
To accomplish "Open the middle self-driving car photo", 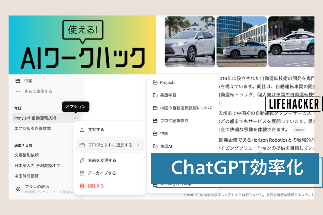I will pos(242,42).
